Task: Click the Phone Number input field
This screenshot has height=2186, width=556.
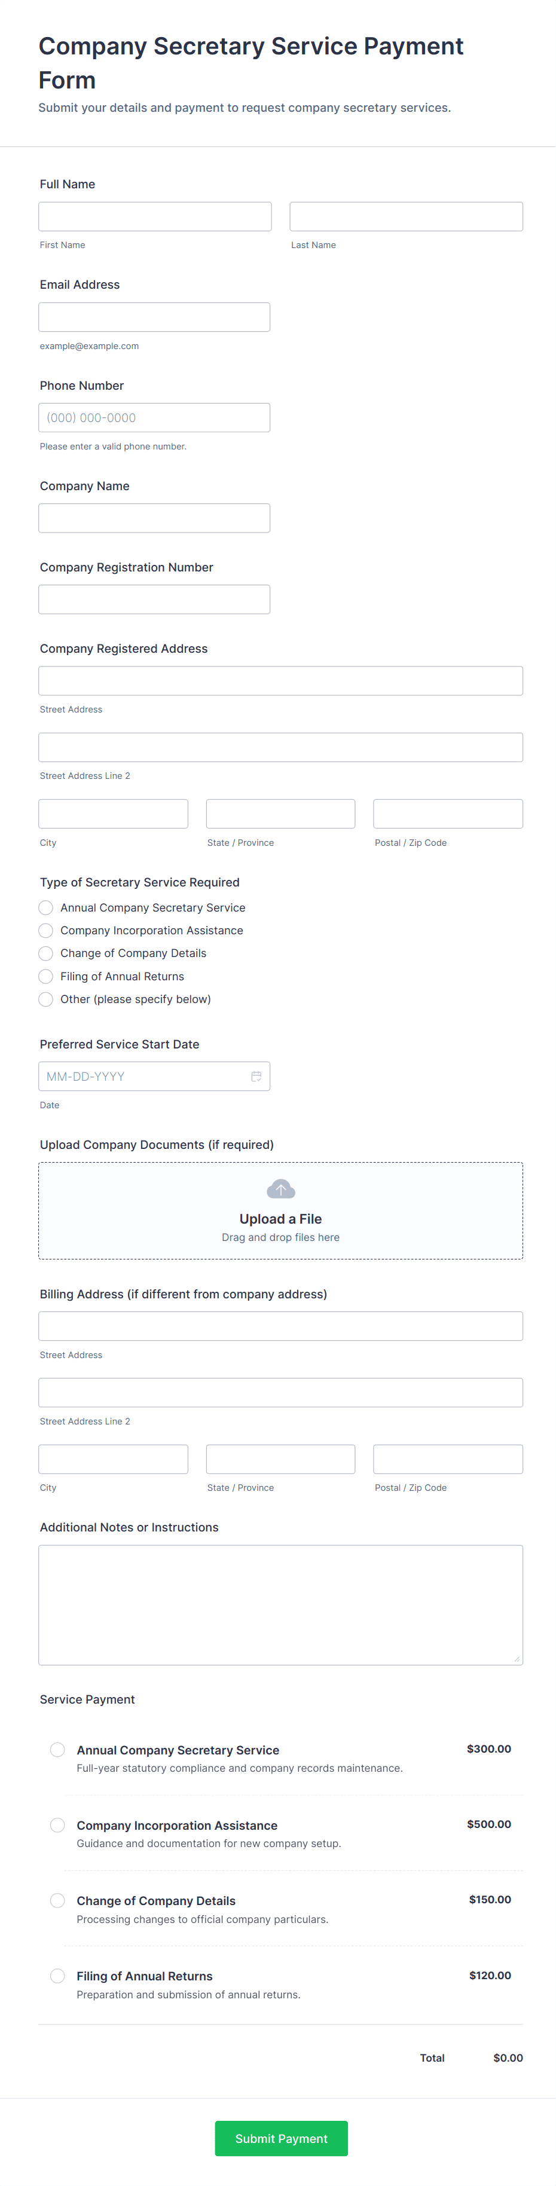Action: click(154, 417)
